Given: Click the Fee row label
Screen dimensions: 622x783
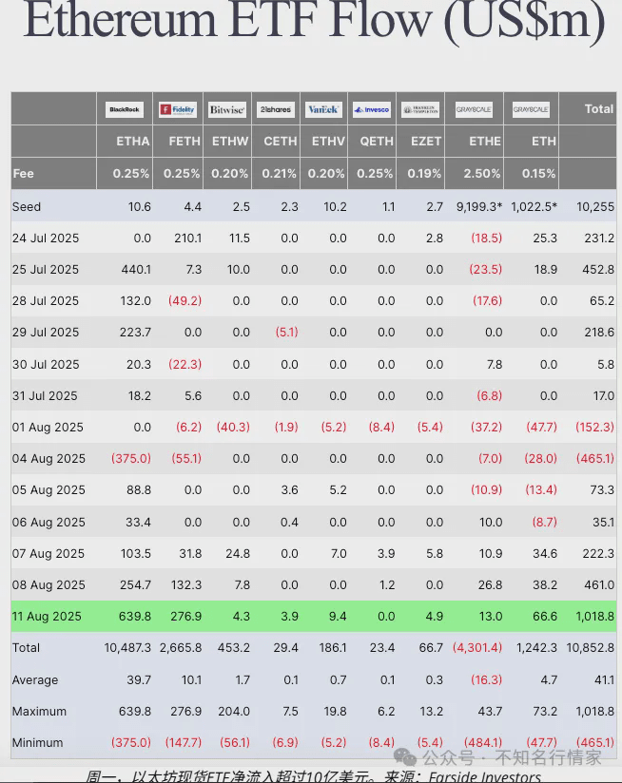Looking at the screenshot, I should 24,173.
